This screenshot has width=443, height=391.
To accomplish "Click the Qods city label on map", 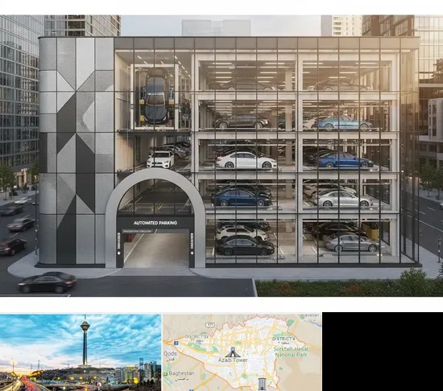I will point(170,353).
